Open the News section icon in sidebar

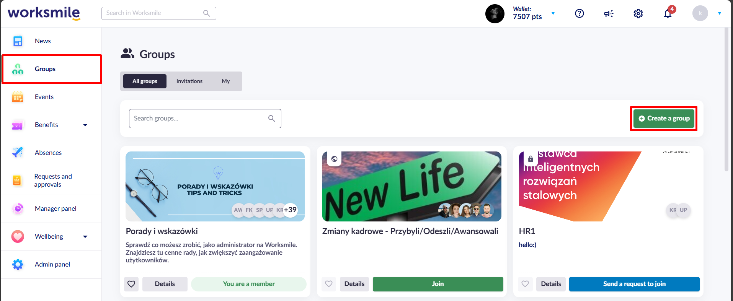click(x=18, y=41)
